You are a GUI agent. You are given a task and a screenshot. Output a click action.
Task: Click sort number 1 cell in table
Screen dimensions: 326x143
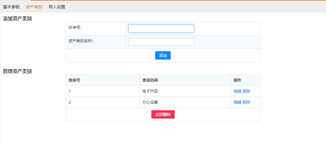pos(70,91)
